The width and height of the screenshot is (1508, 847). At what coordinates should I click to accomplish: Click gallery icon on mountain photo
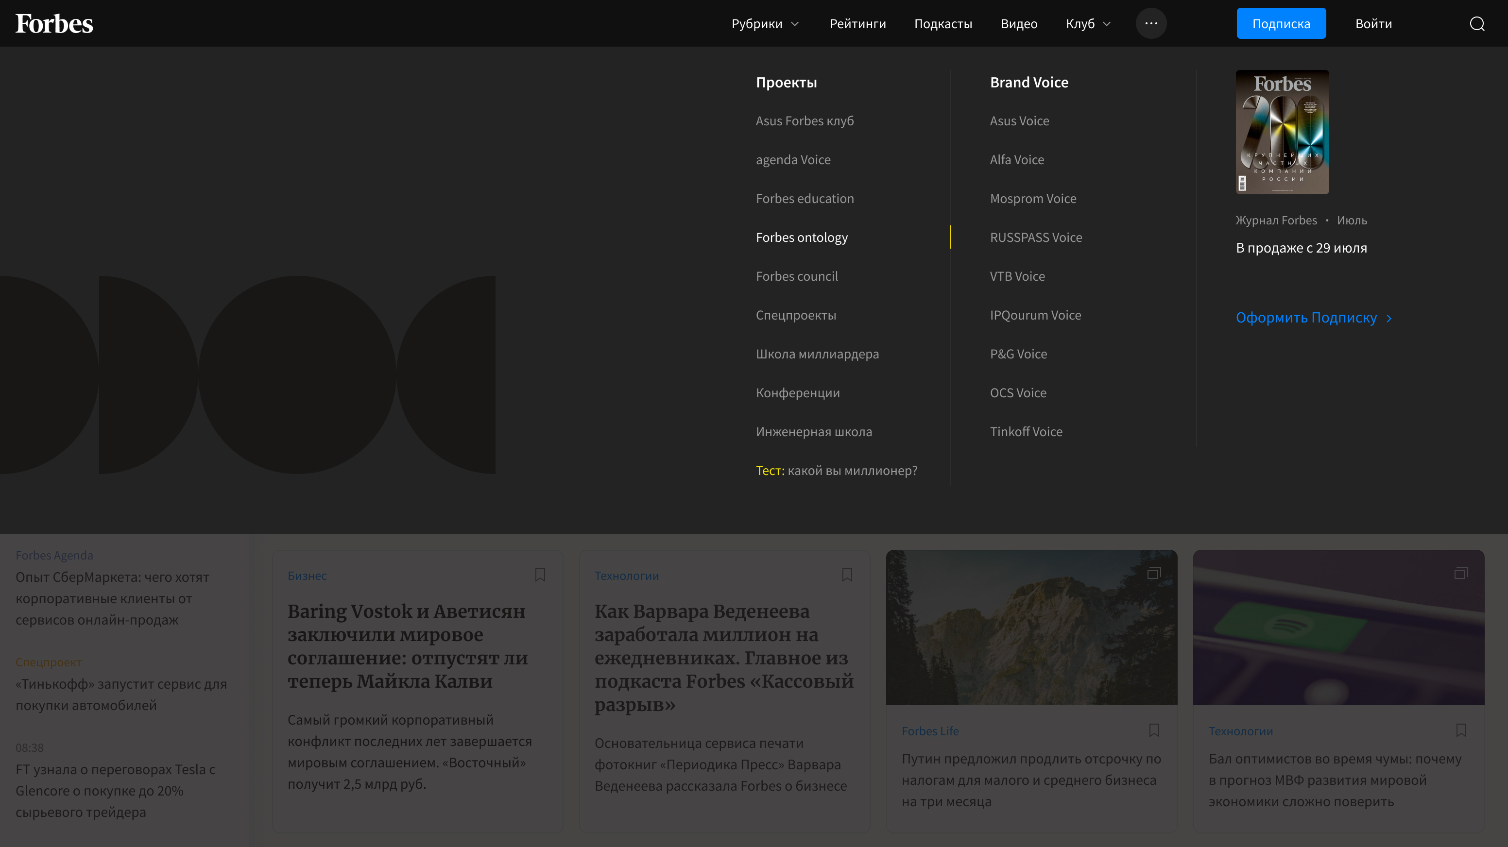[1153, 573]
